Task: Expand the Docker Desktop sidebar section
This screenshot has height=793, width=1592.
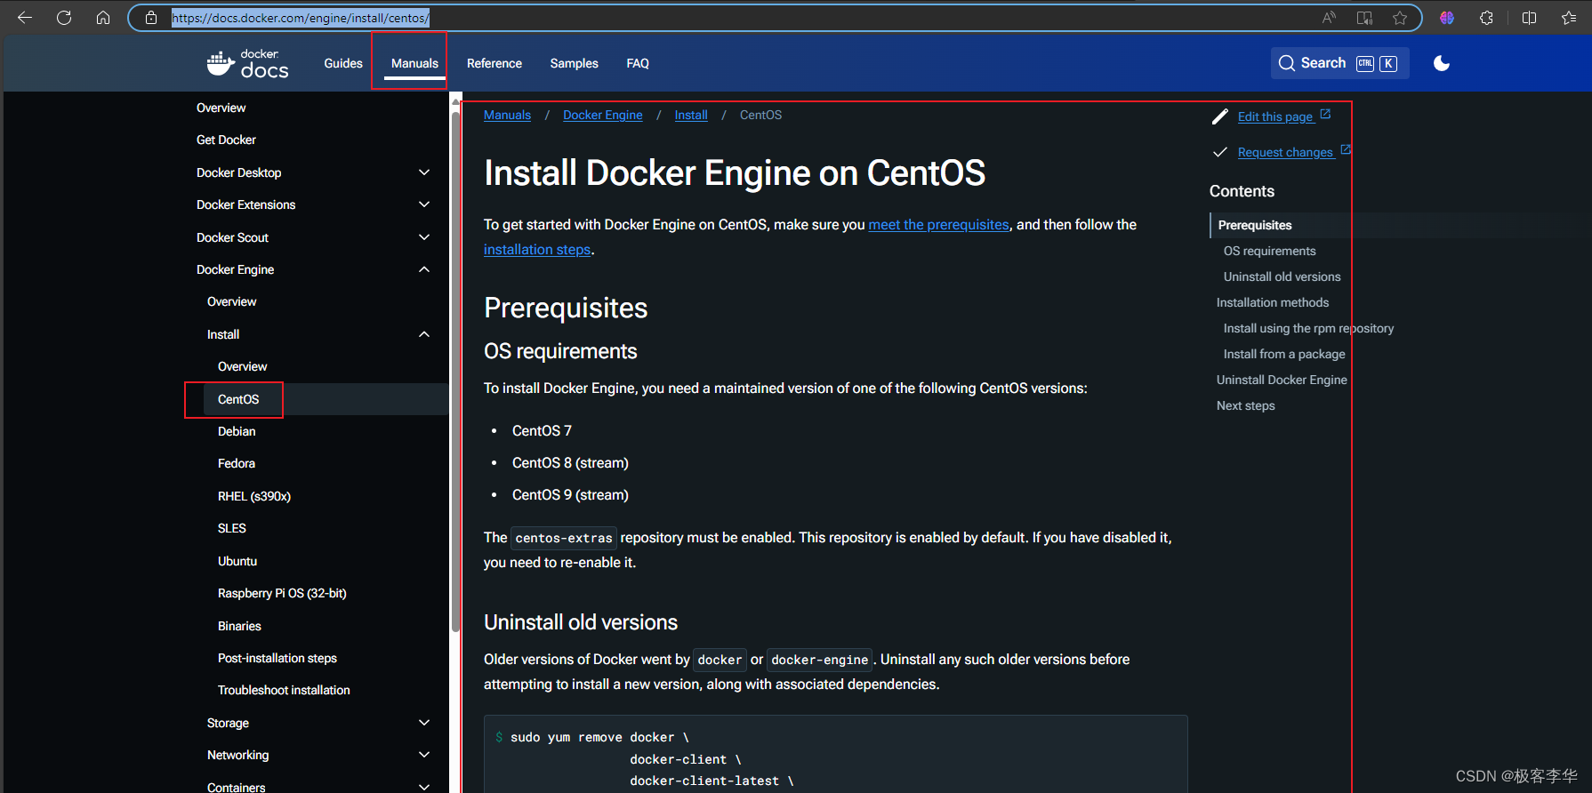Action: tap(424, 172)
